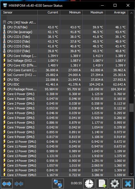Click the scrollbar down arrow
The width and height of the screenshot is (135, 189).
coord(131,174)
